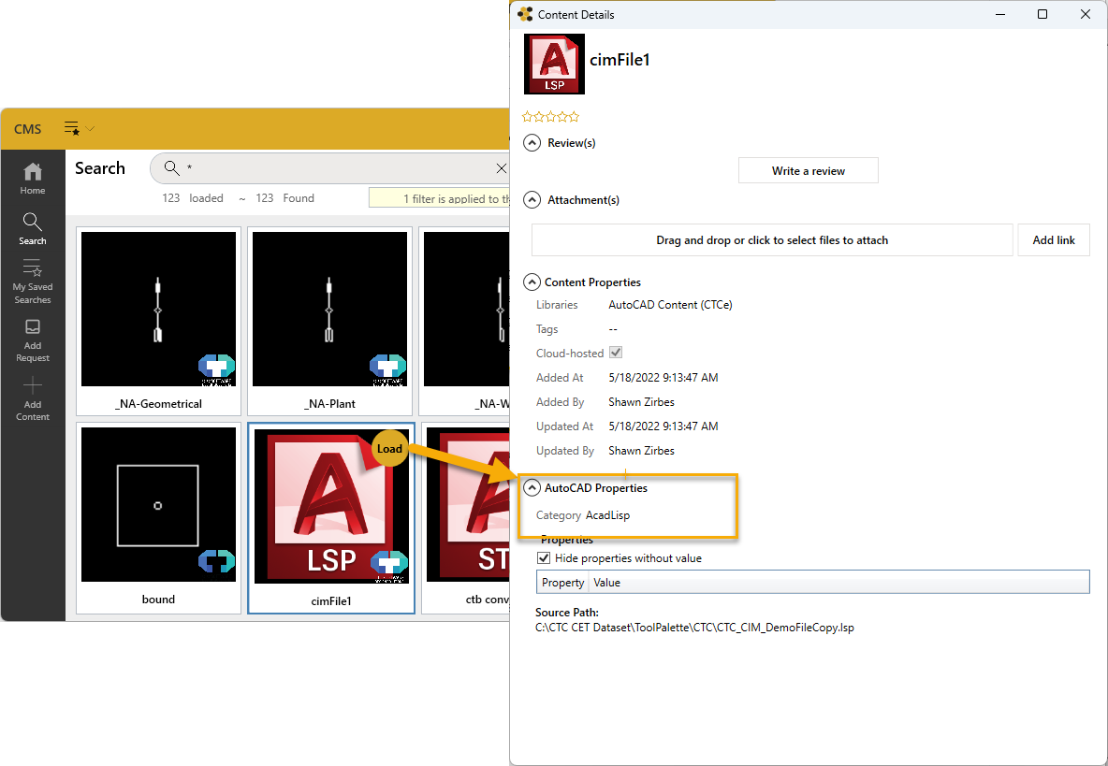Toggle the Cloud-hosted checkbox
The width and height of the screenshot is (1108, 766).
click(616, 353)
